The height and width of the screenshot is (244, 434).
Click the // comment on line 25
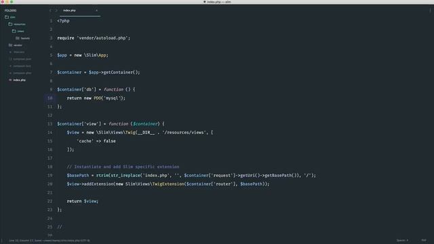point(60,226)
